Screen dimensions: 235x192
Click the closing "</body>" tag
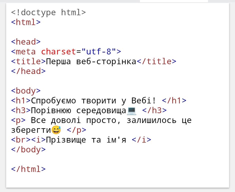pos(28,150)
